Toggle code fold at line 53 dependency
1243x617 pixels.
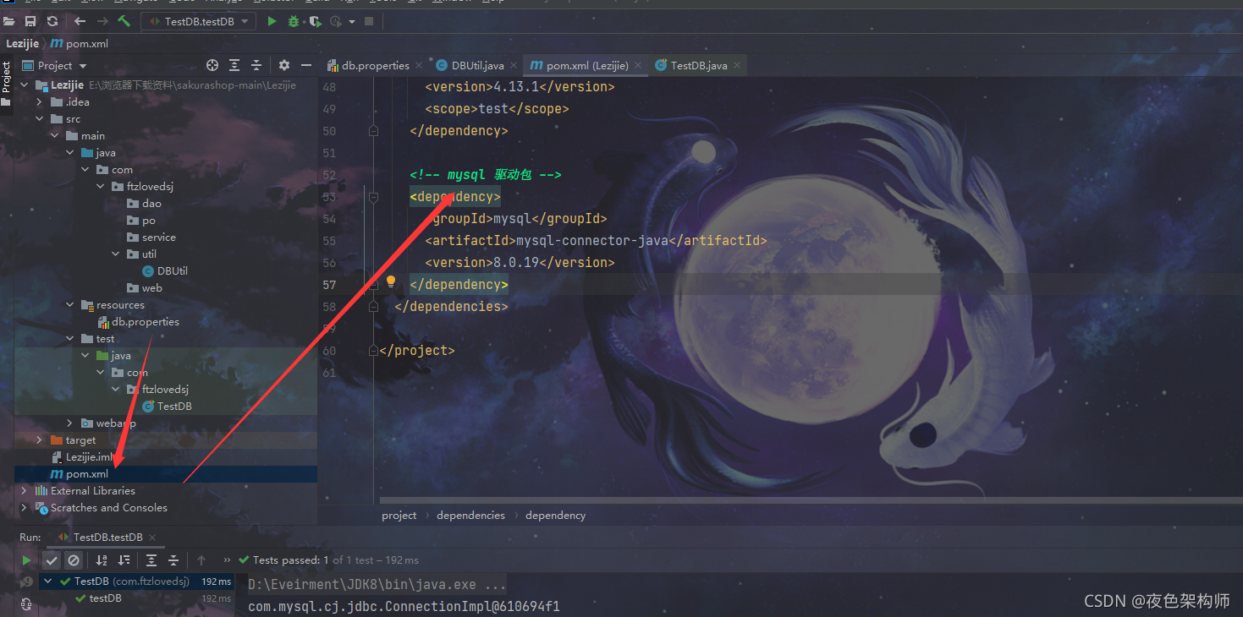coord(373,197)
